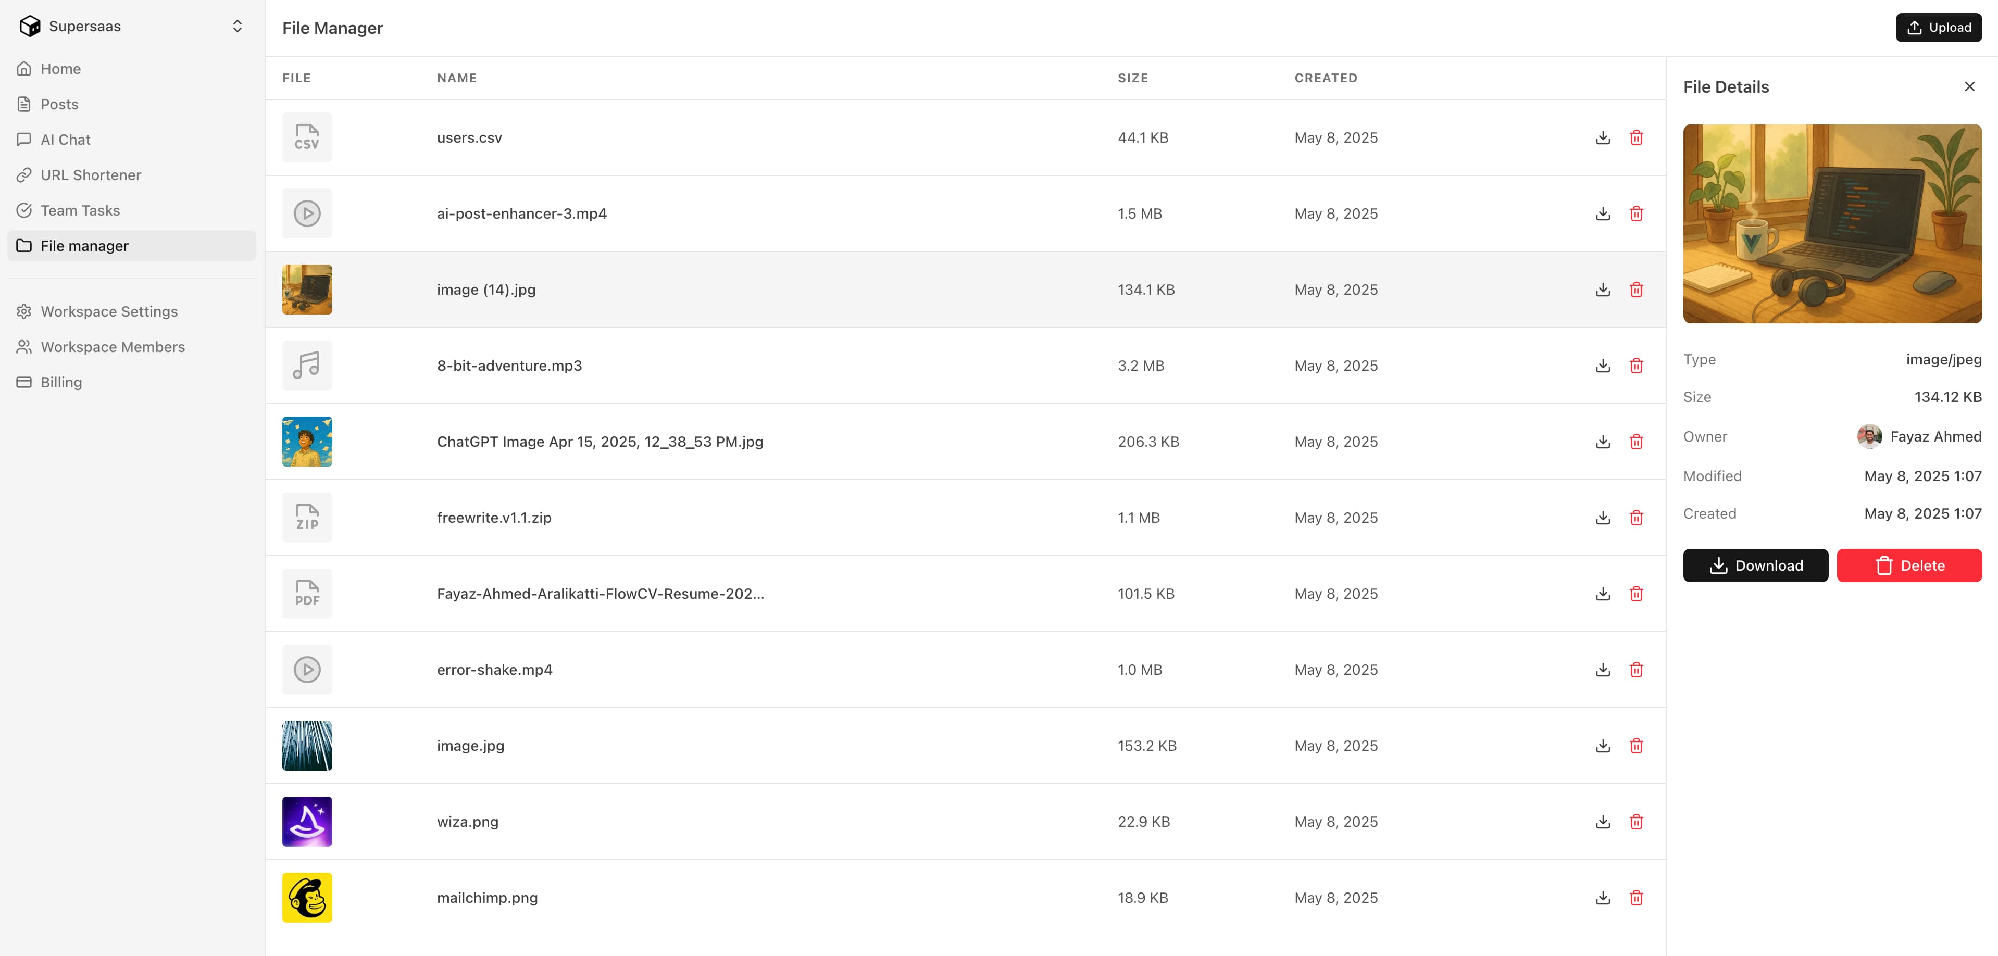
Task: Download the users.csv file via row icon
Action: [x=1603, y=138]
